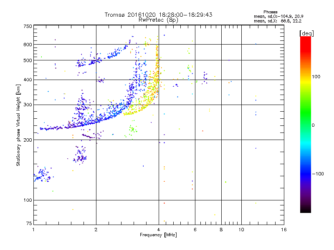The height and width of the screenshot is (250, 334).
Task: Click the black bottom of the colorbar
Action: pos(306,210)
